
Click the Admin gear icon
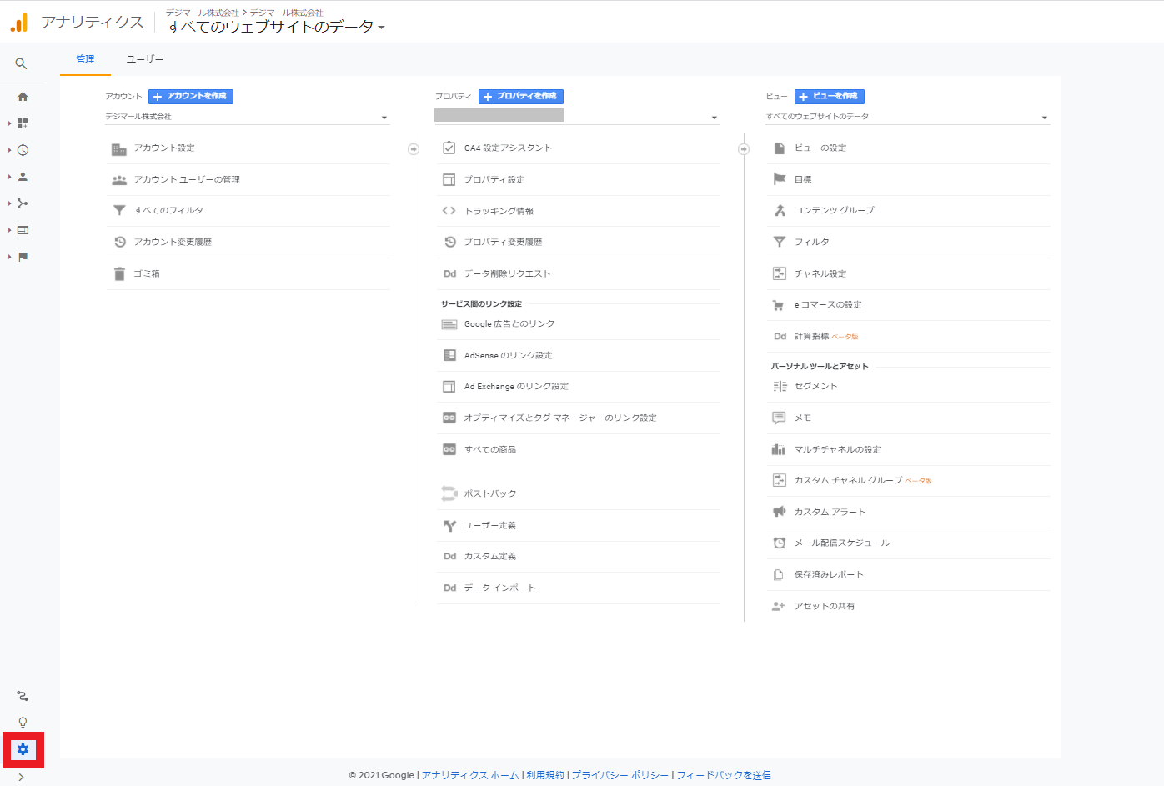tap(23, 749)
